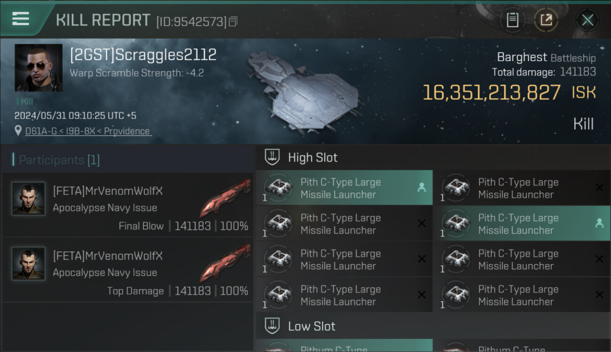Select first highlighted Pith C-Type launcher
Image resolution: width=611 pixels, height=352 pixels.
[x=340, y=188]
